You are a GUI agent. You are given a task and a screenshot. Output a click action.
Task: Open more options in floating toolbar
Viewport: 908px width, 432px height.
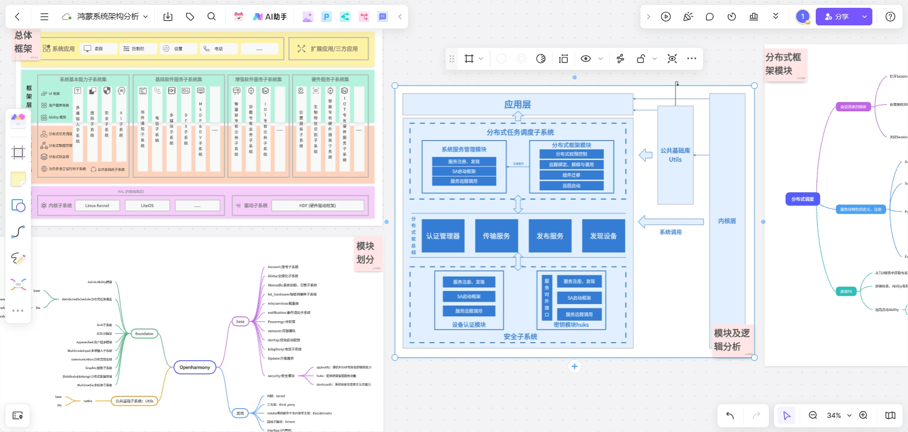[x=692, y=59]
